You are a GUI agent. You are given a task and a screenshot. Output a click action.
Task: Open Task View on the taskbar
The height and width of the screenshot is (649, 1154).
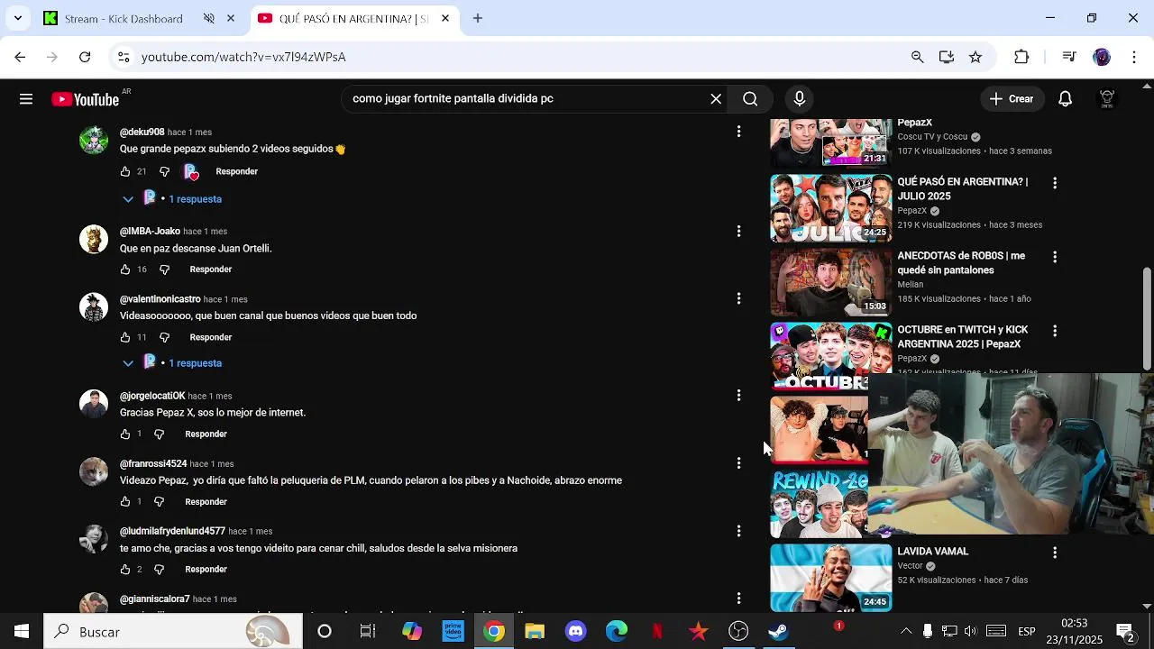(368, 632)
